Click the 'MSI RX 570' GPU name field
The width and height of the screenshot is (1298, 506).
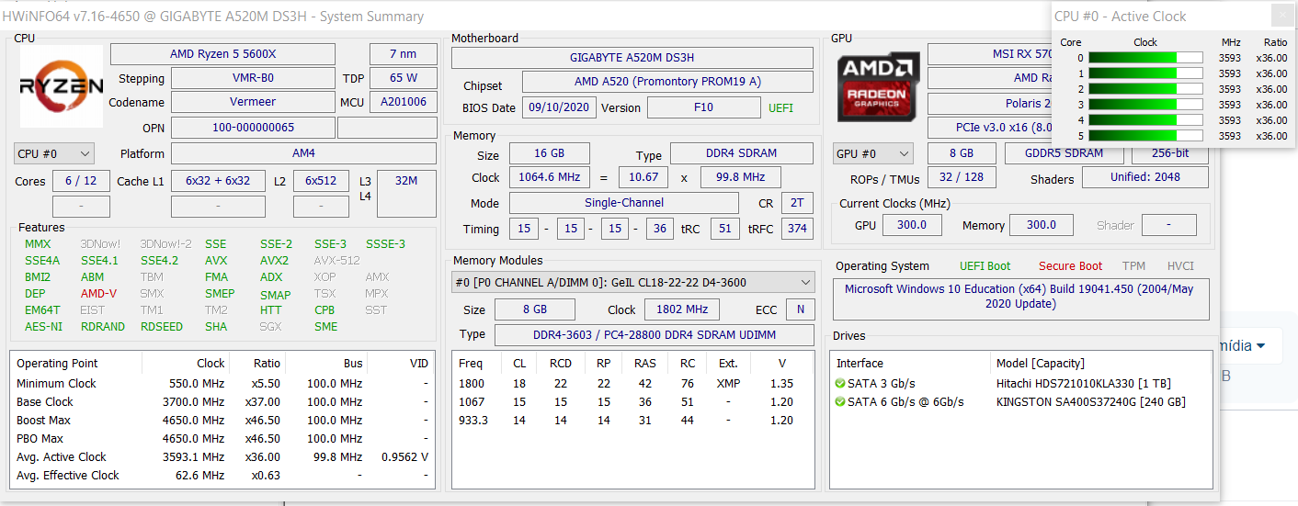[990, 54]
